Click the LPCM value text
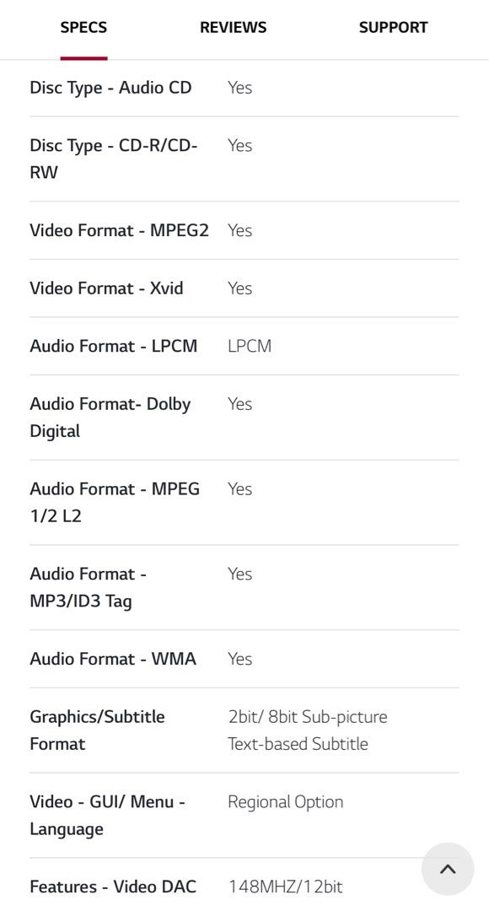Viewport: 489px width, 911px height. [250, 347]
